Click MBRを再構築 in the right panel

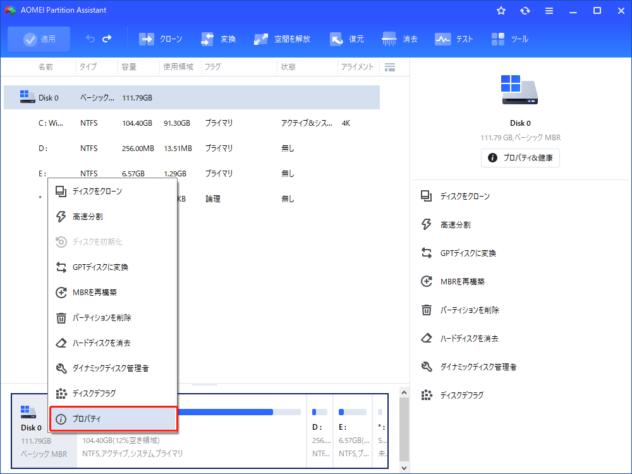[453, 281]
